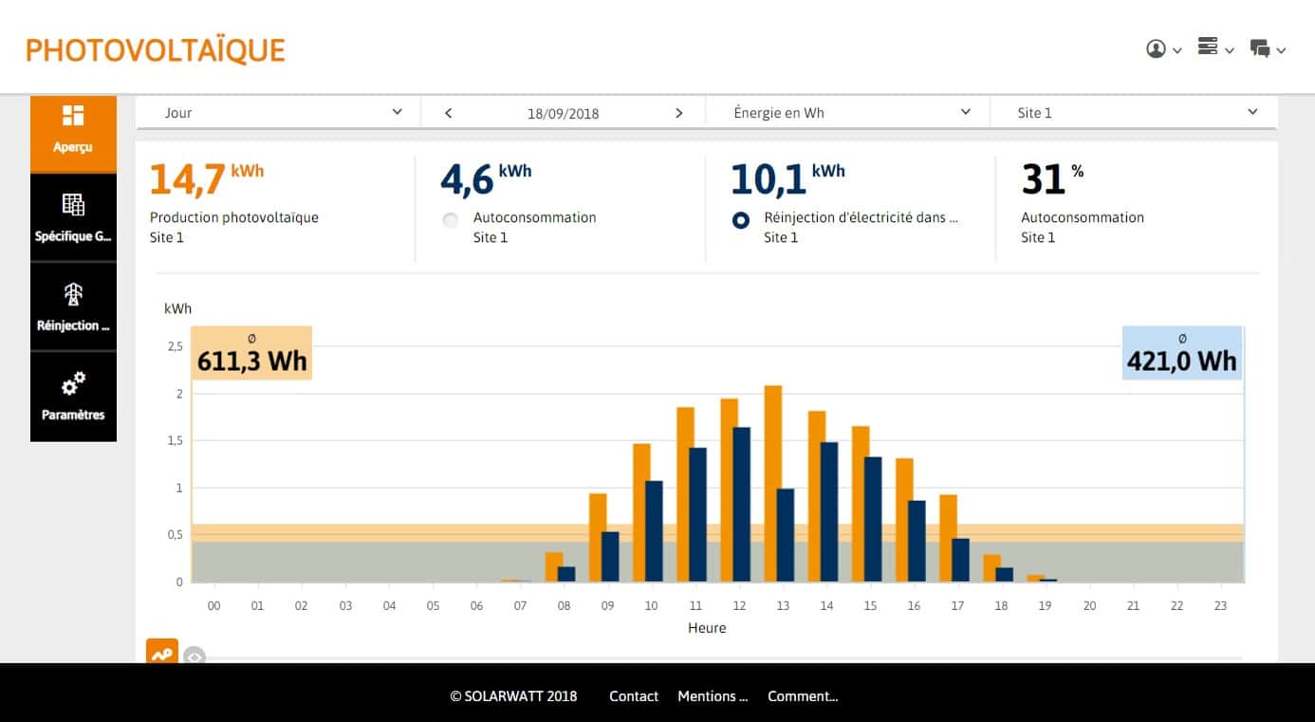Open the Paramètres gears settings
This screenshot has width=1315, height=722.
[73, 395]
